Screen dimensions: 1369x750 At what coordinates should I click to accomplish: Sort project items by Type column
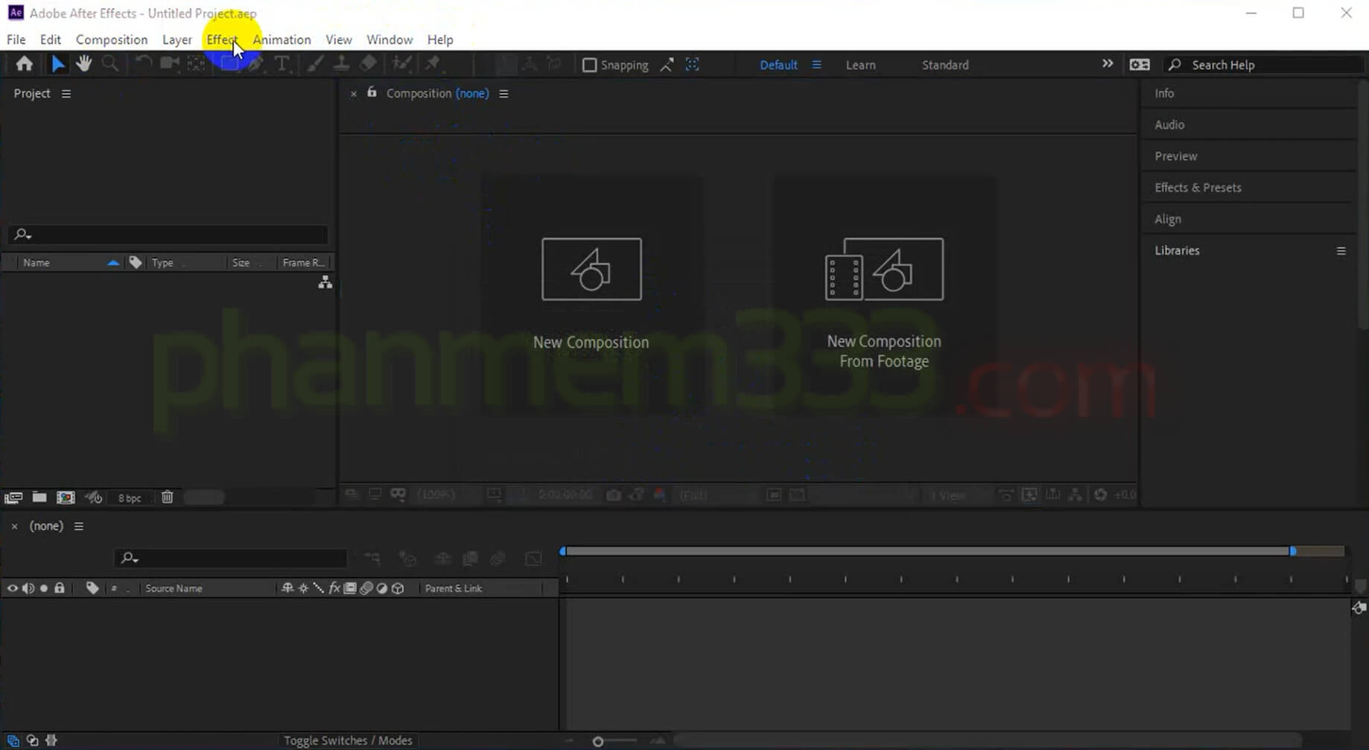(162, 263)
